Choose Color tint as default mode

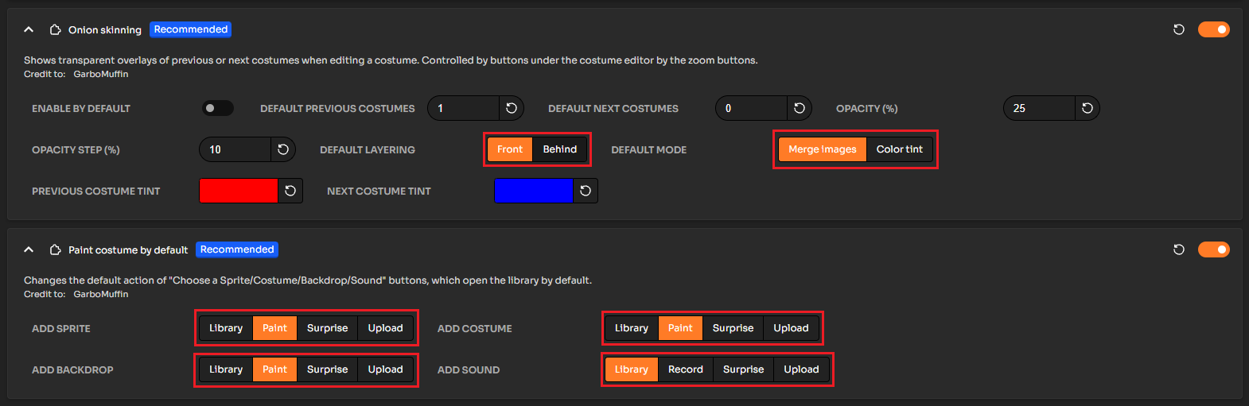pos(900,149)
